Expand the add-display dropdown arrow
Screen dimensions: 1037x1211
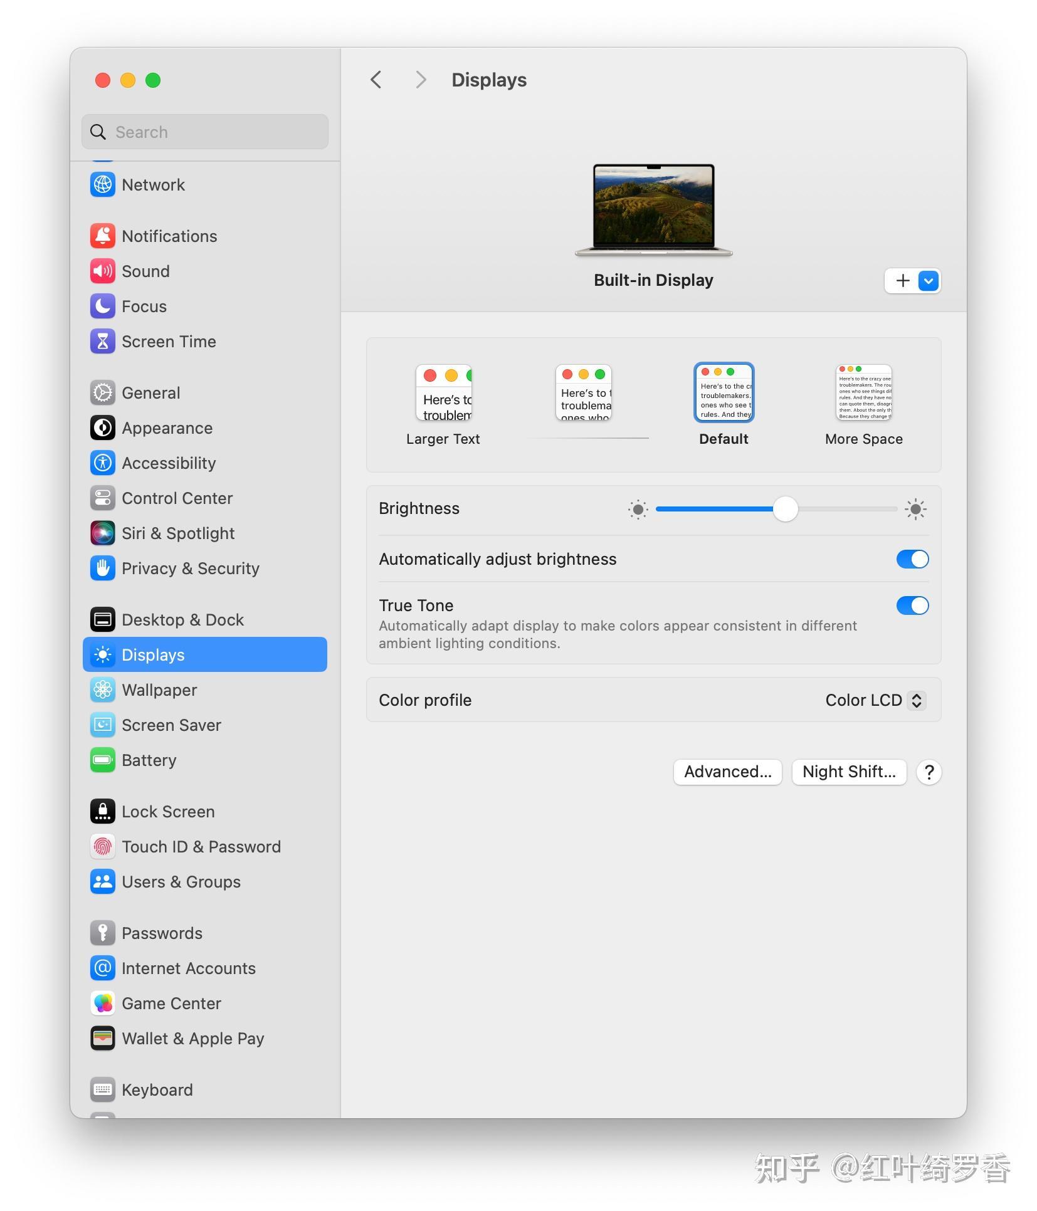928,281
